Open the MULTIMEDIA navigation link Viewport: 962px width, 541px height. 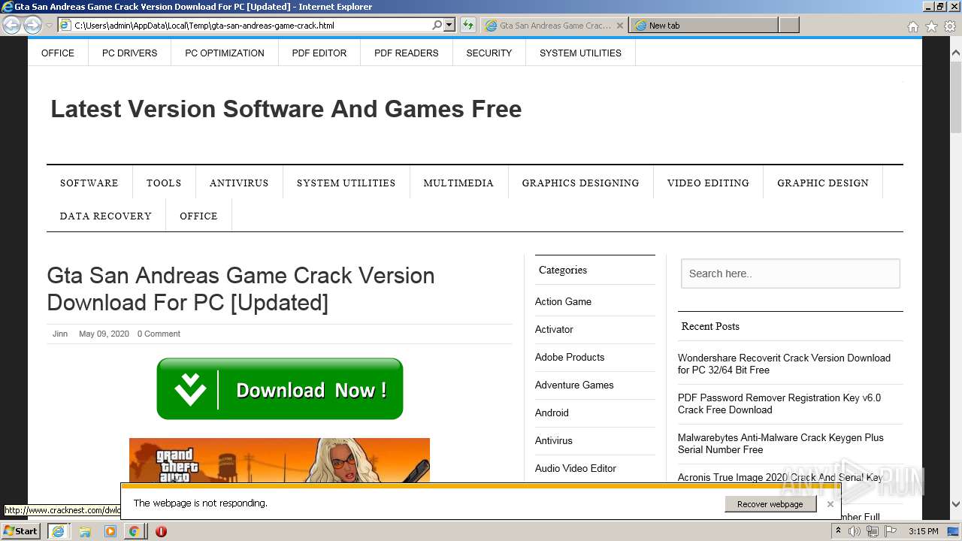458,183
